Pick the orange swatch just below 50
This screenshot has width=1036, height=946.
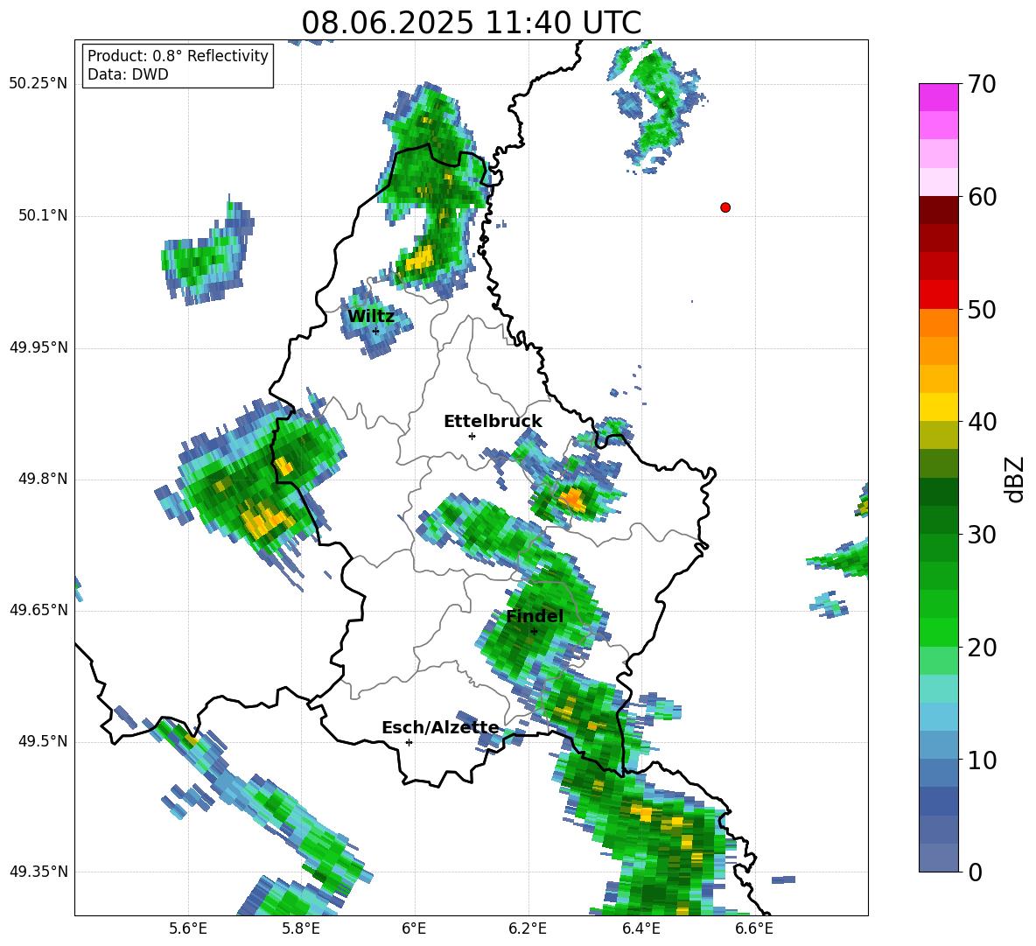point(938,323)
